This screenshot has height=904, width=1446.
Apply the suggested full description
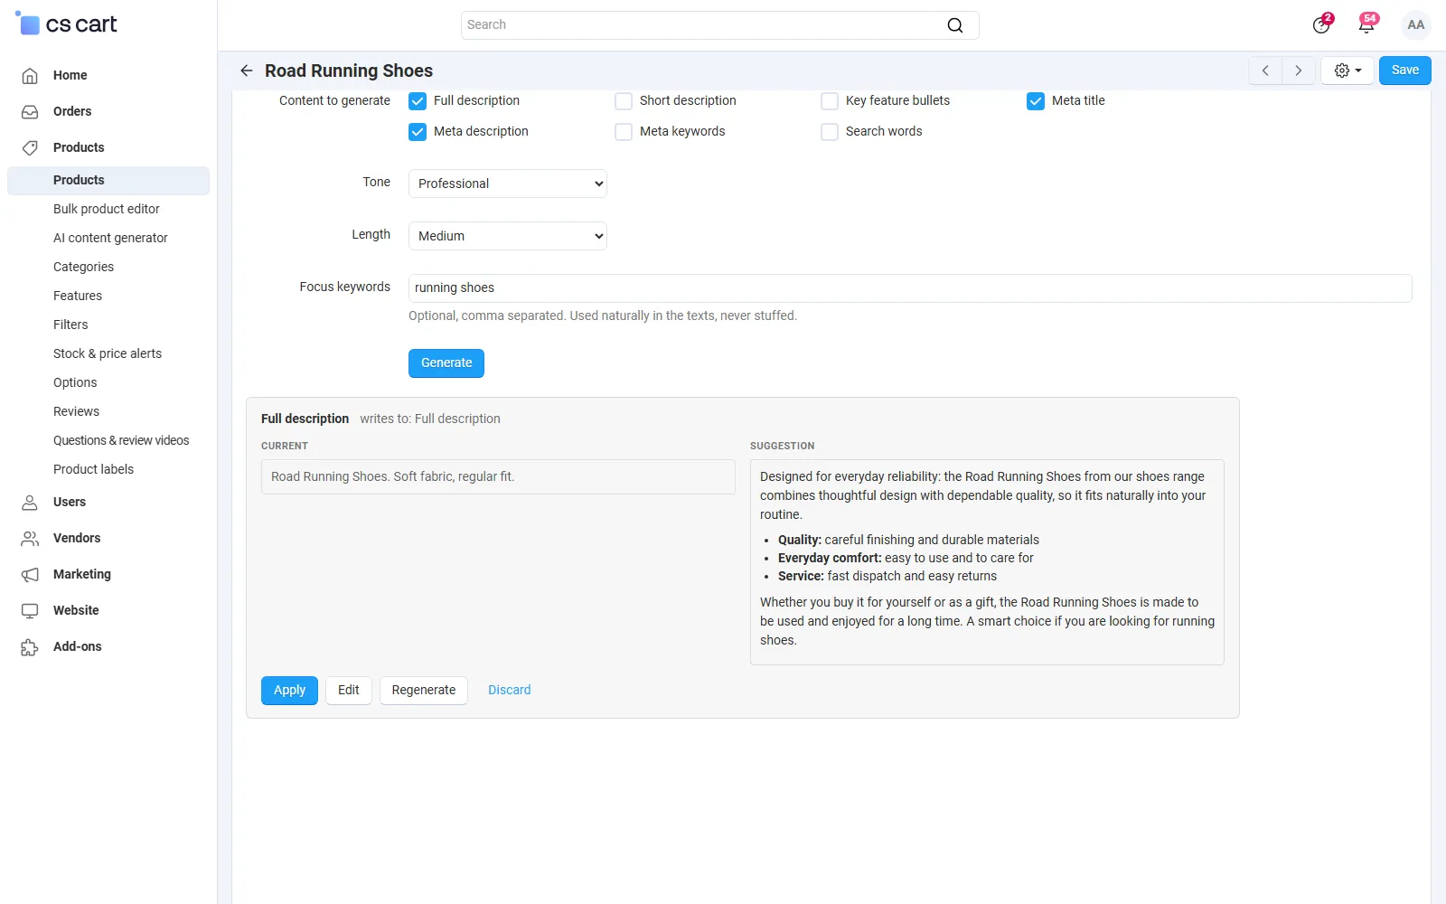[289, 691]
